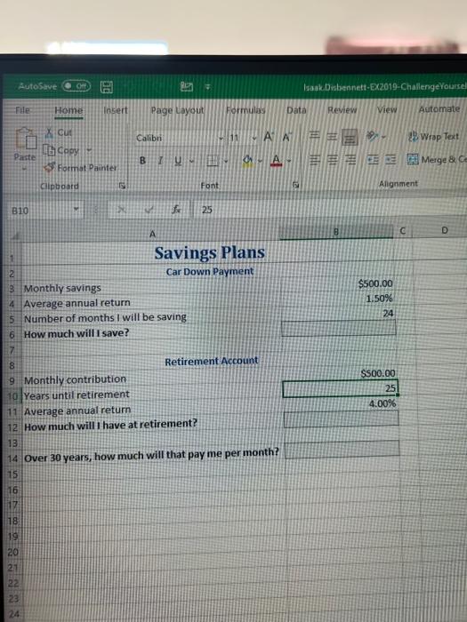
Task: Toggle Bold formatting
Action: (142, 160)
